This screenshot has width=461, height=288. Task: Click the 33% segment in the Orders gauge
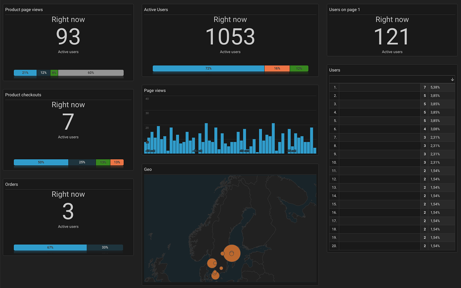(105, 248)
